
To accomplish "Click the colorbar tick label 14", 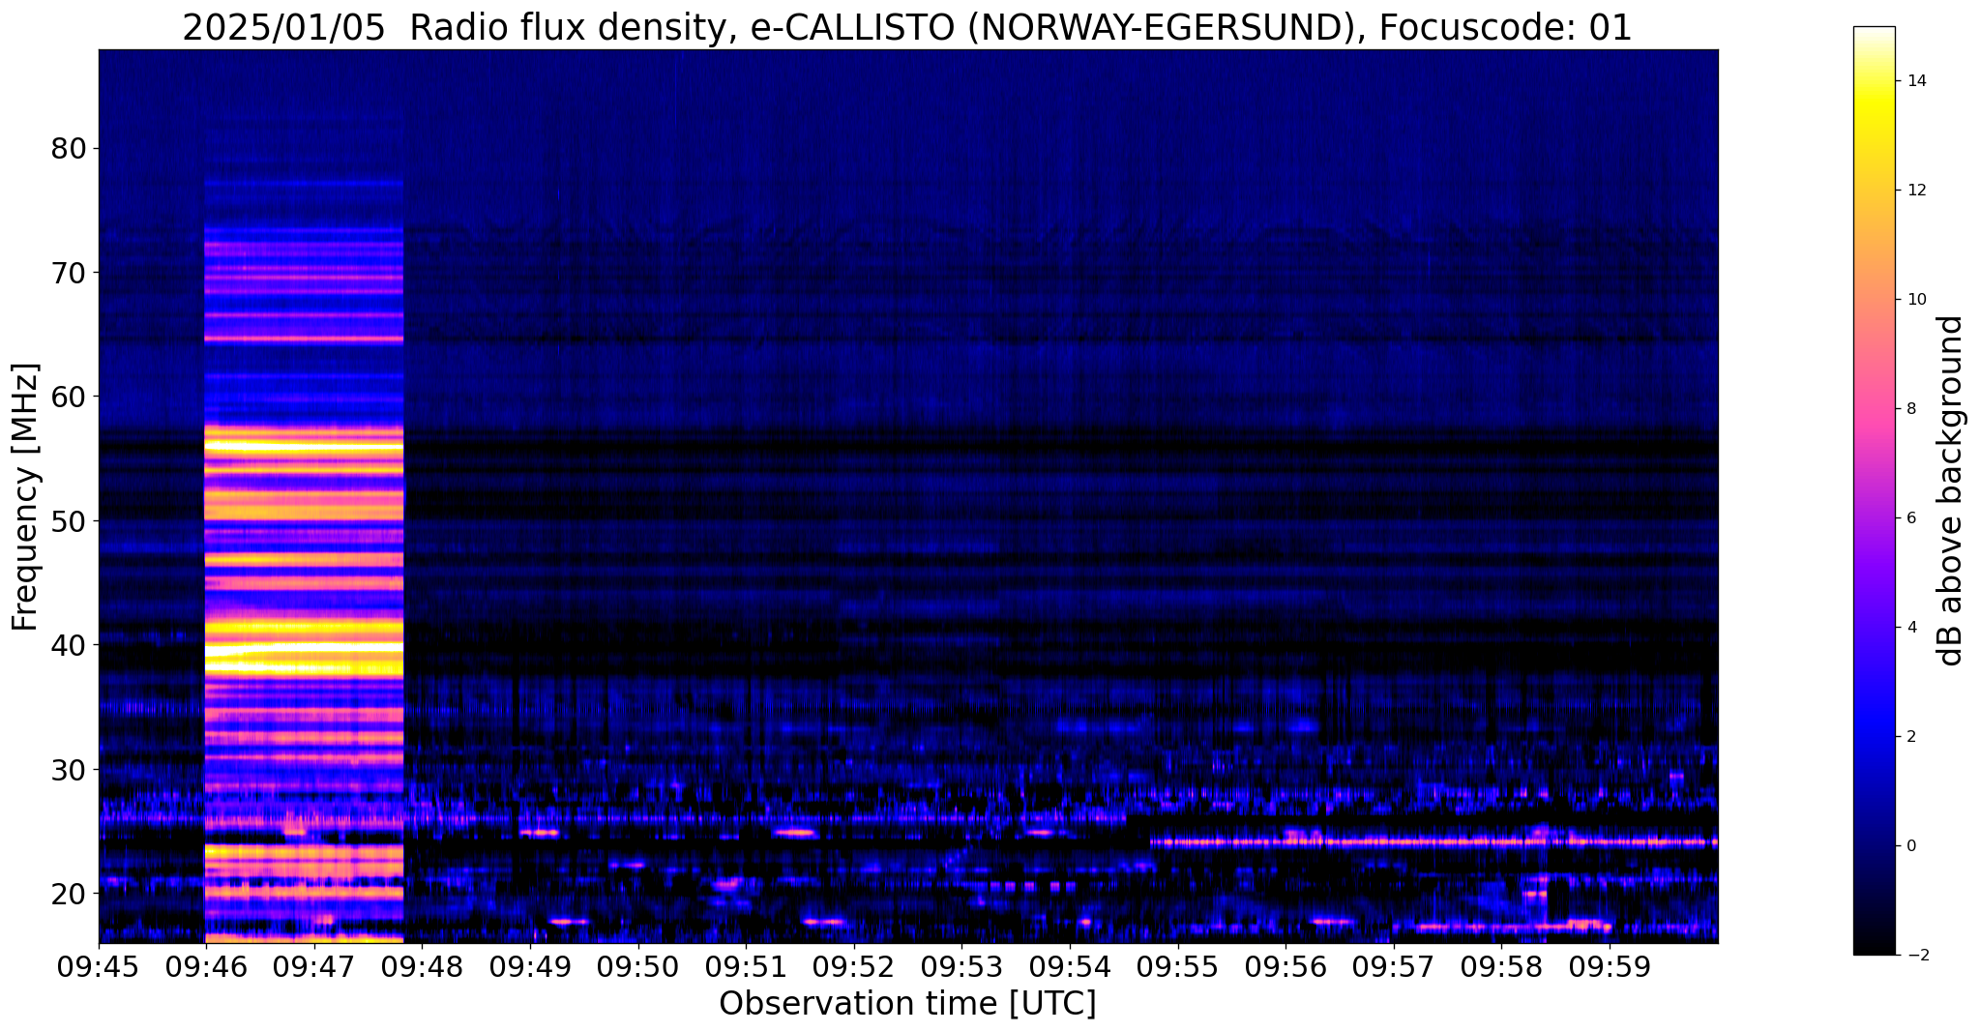I will (x=1915, y=81).
